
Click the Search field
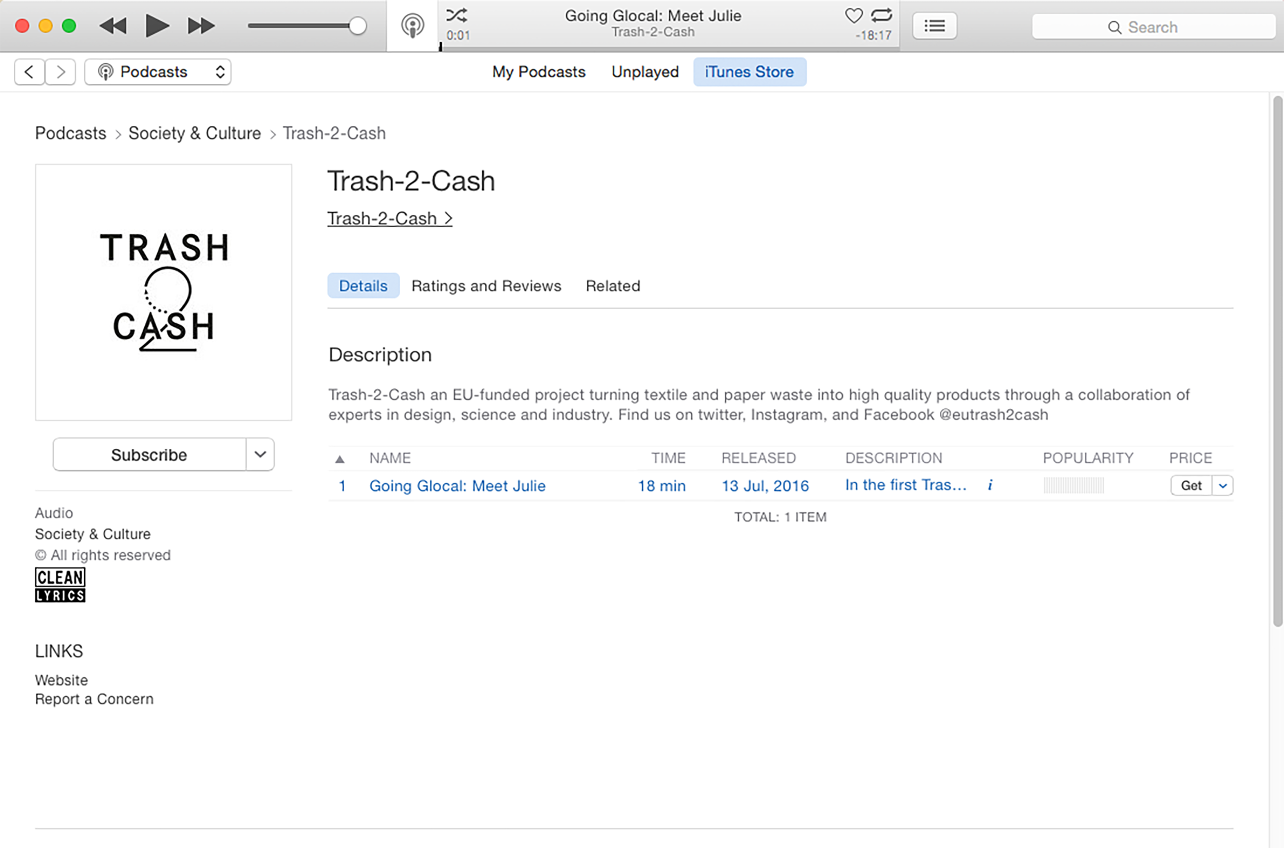coord(1154,27)
